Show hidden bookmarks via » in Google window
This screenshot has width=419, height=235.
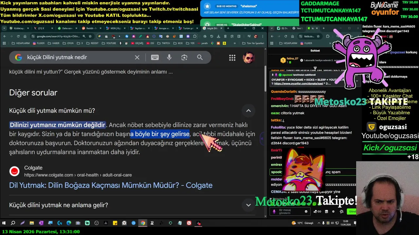click(x=234, y=43)
